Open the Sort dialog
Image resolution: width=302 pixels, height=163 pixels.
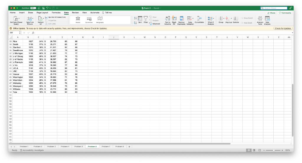(x=140, y=20)
